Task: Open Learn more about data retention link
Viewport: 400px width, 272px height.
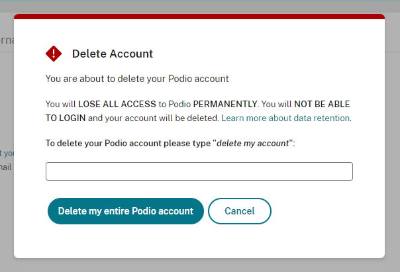Action: [285, 118]
